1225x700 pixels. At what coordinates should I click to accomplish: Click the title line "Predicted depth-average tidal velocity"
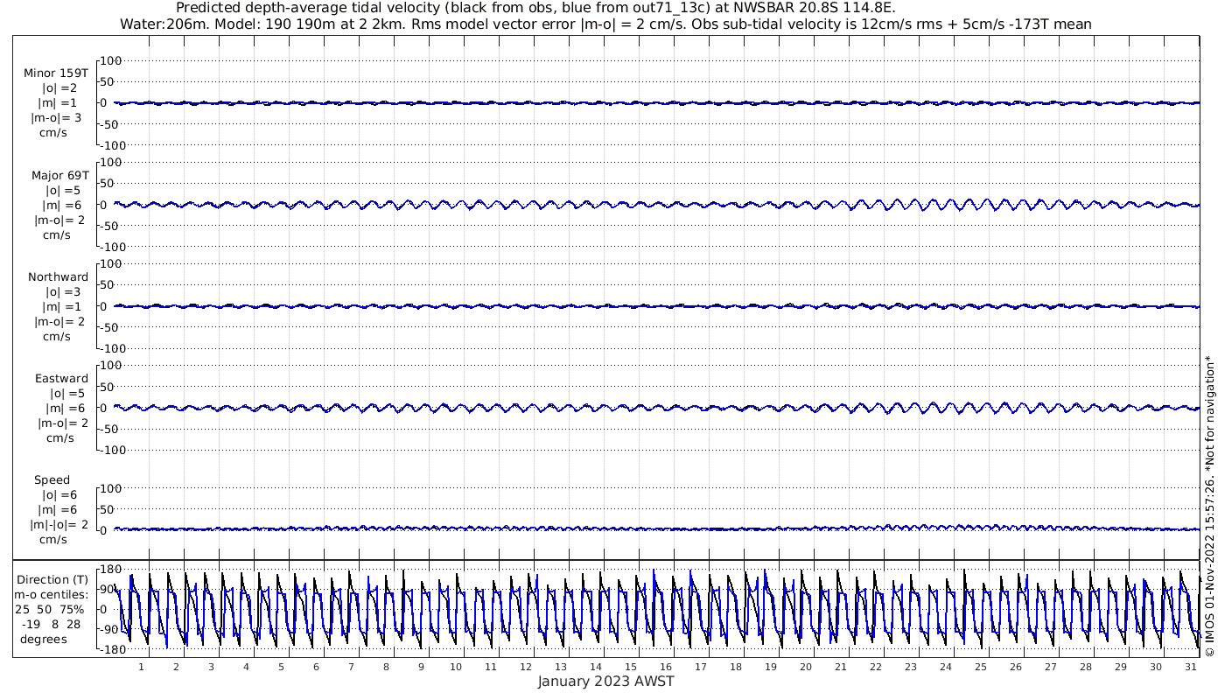[535, 8]
